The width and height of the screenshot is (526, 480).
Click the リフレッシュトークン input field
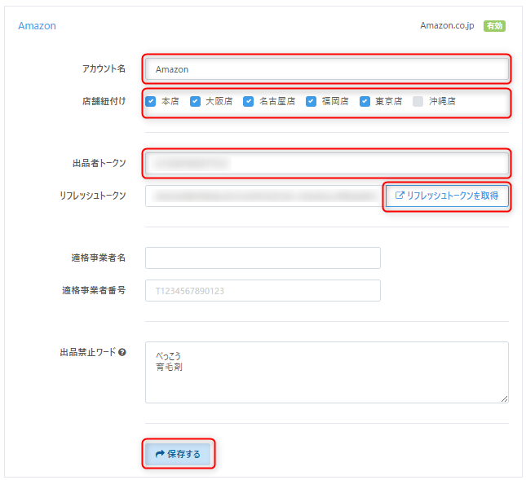265,196
